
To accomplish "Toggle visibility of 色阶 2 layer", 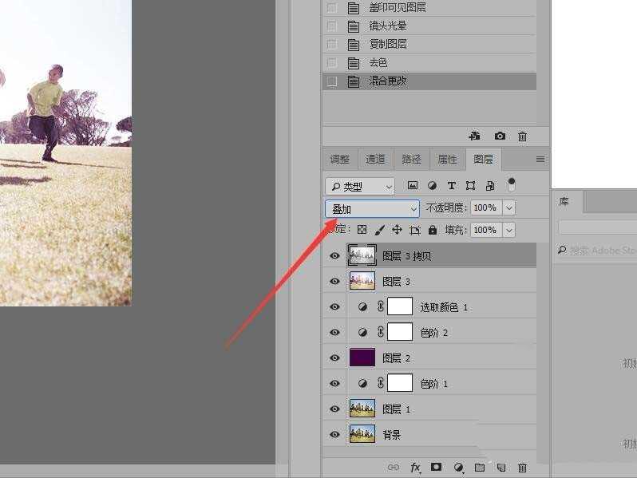I will [334, 332].
